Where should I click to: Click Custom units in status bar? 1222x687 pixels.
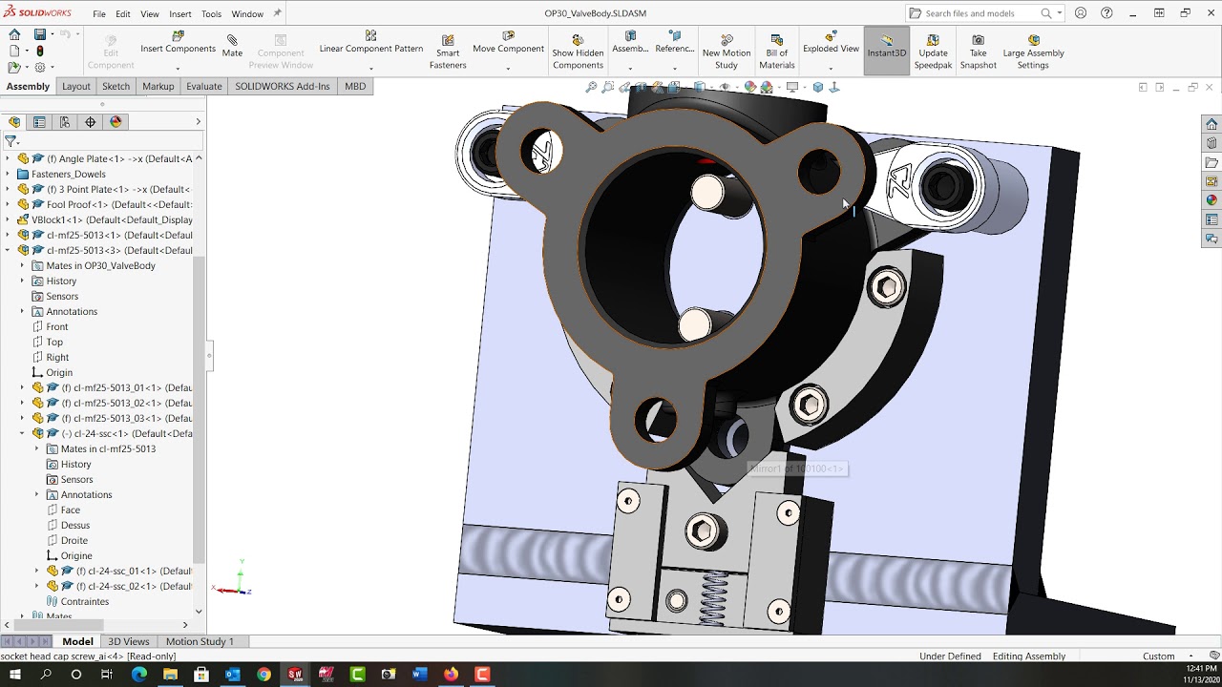[1159, 656]
